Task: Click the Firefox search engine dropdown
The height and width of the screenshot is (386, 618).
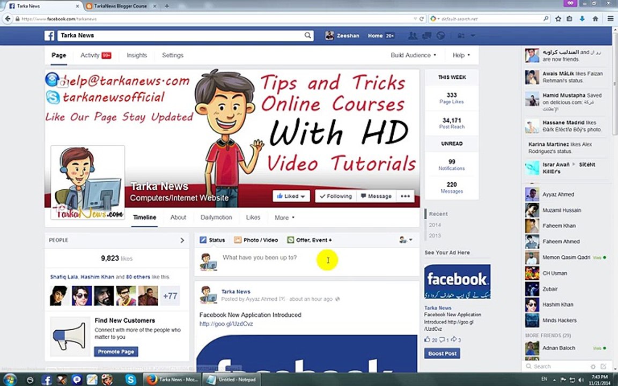Action: click(x=435, y=19)
